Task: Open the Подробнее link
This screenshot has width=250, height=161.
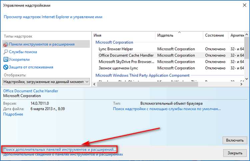Action: pyautogui.click(x=13, y=114)
